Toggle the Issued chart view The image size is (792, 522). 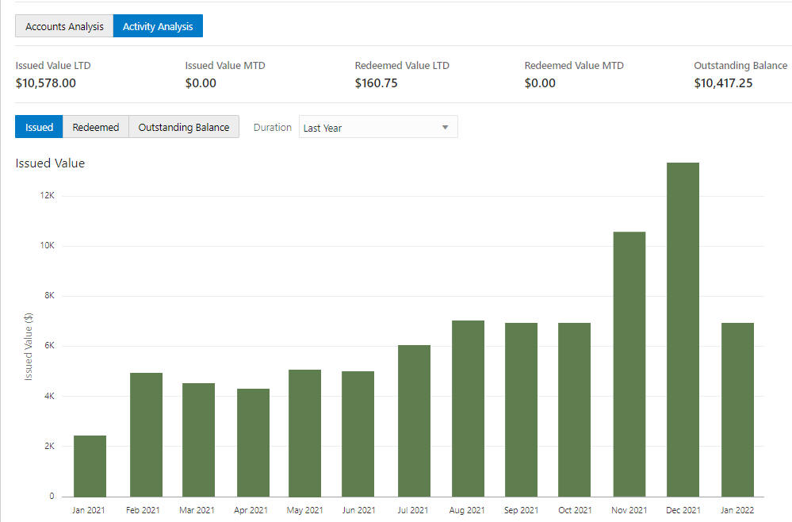pyautogui.click(x=39, y=127)
